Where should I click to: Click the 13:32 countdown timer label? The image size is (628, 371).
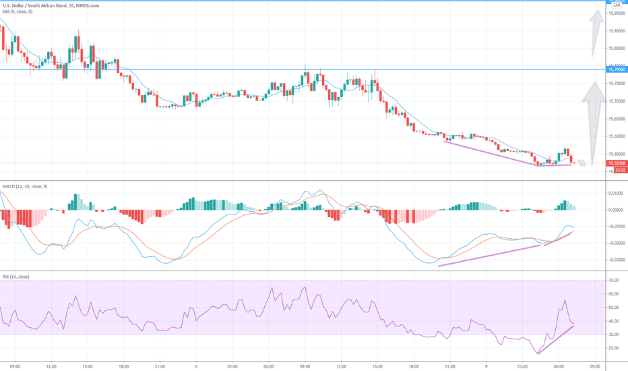point(620,170)
